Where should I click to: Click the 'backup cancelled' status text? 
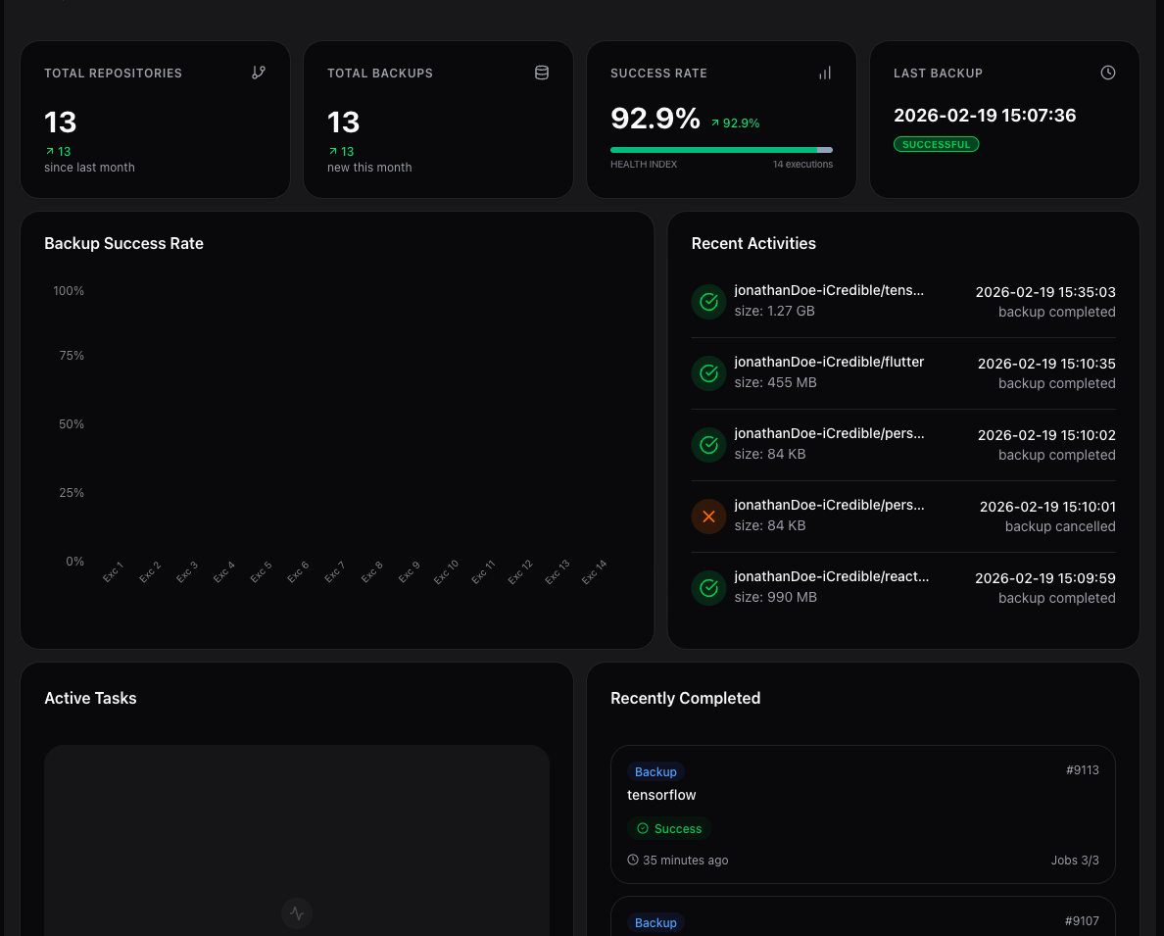click(x=1060, y=526)
